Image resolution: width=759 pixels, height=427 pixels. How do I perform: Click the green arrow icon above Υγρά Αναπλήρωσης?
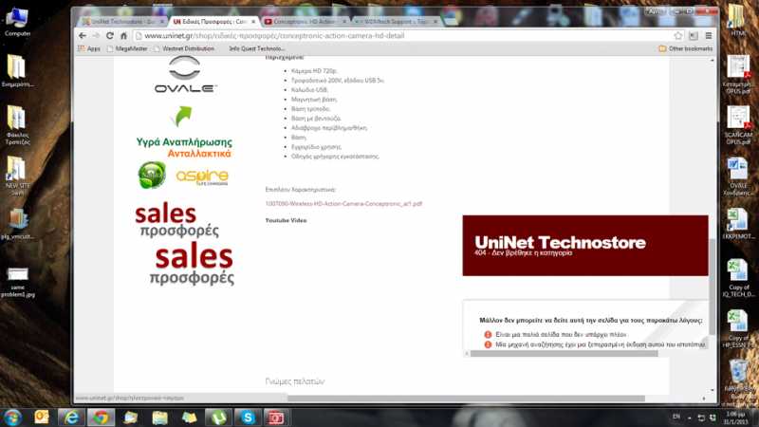tap(182, 116)
